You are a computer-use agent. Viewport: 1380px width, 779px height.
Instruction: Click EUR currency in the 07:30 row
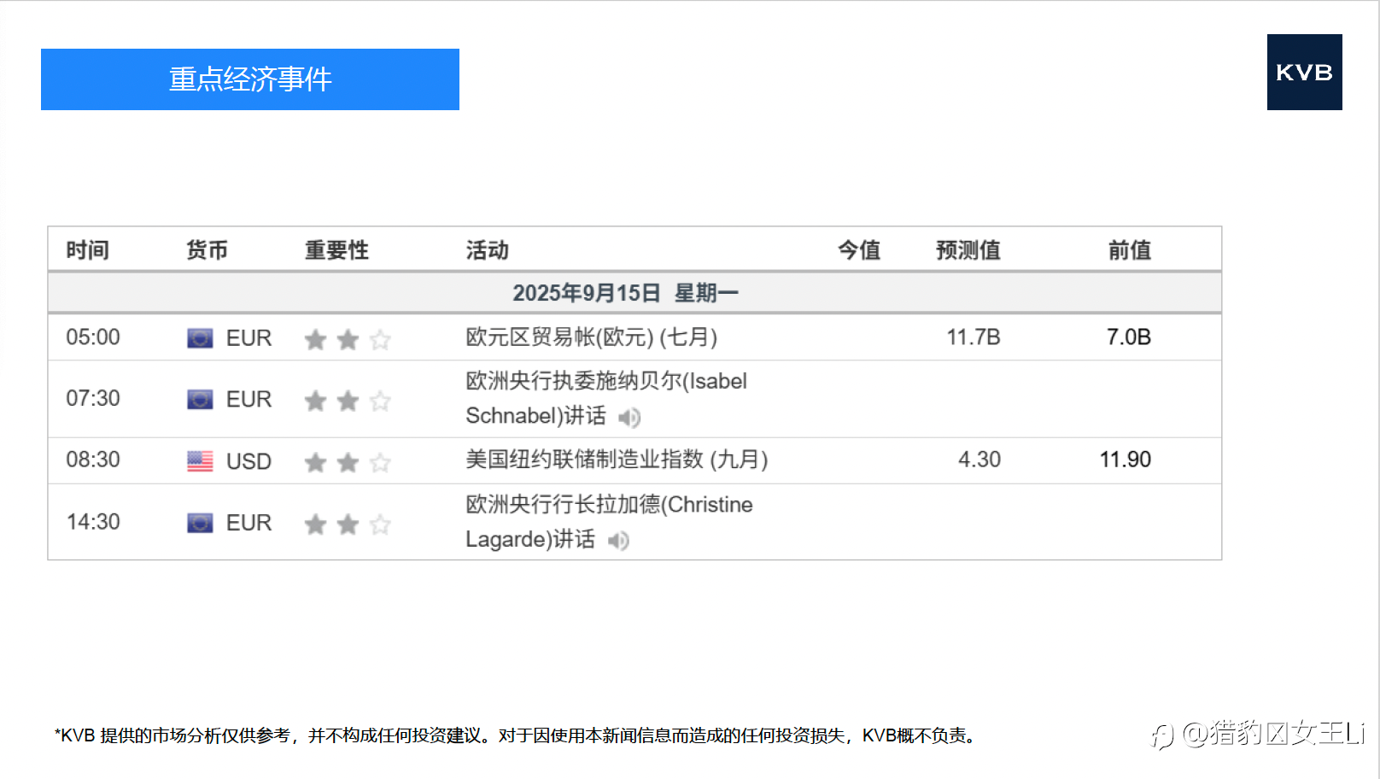point(249,400)
